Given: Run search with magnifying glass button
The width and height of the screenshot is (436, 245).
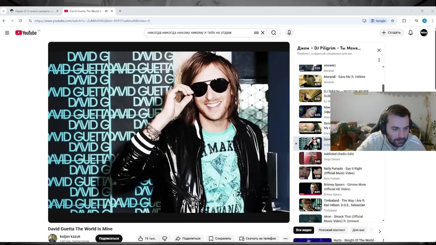Looking at the screenshot, I should click(274, 33).
